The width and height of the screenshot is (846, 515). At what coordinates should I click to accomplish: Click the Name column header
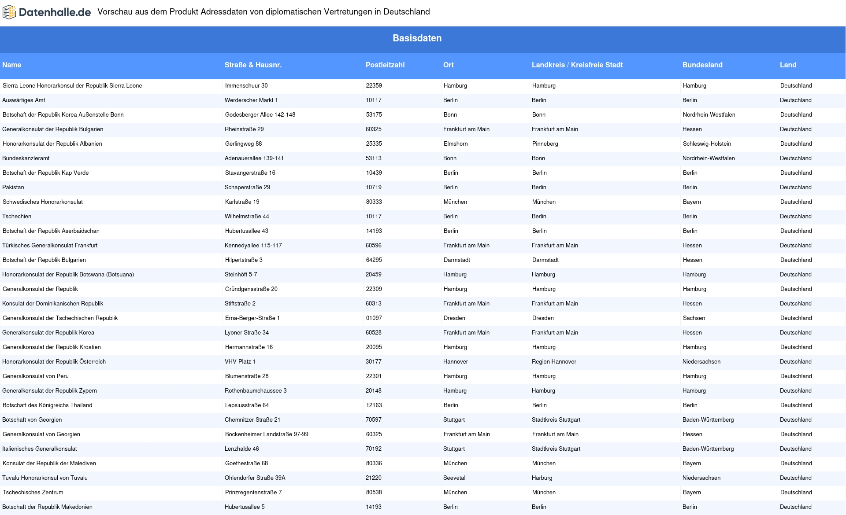(12, 65)
